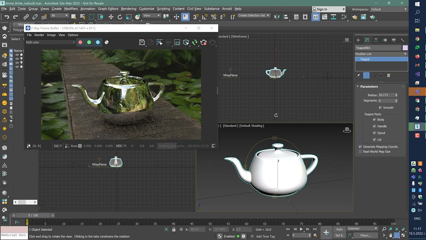Screen dimensions: 426x240
Task: Save image in V-Ray Frame Buffer
Action: (142, 42)
